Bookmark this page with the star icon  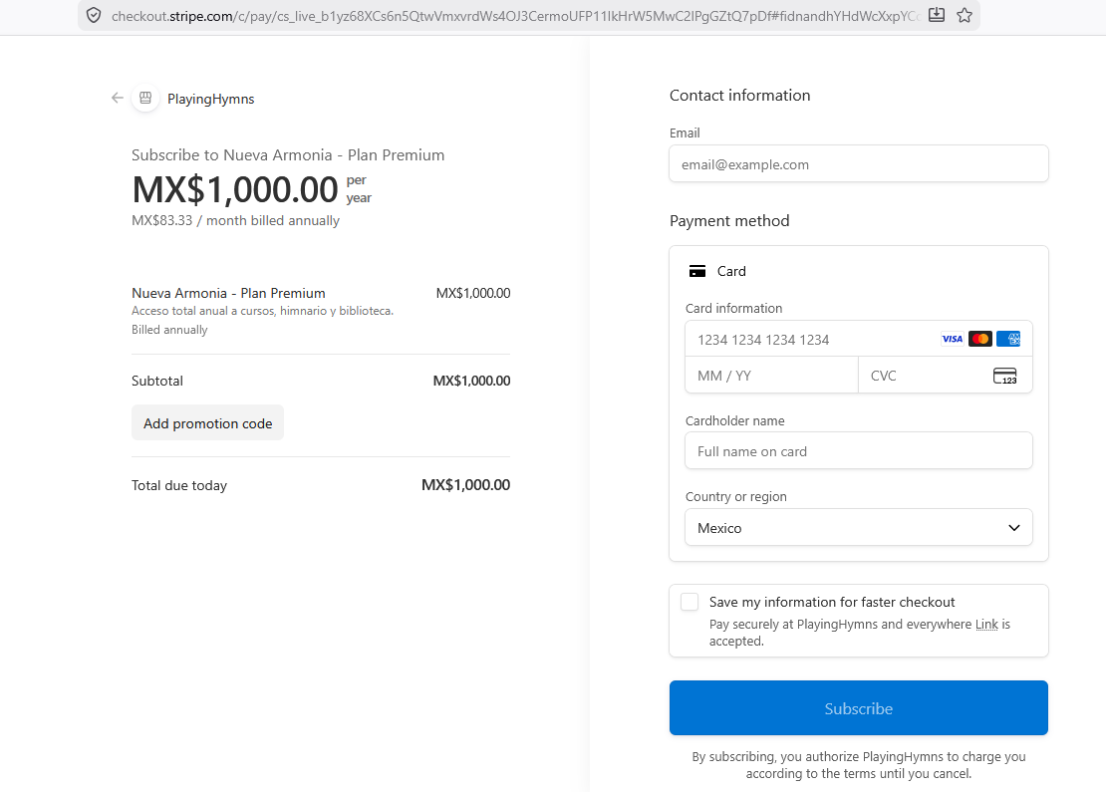pos(965,15)
